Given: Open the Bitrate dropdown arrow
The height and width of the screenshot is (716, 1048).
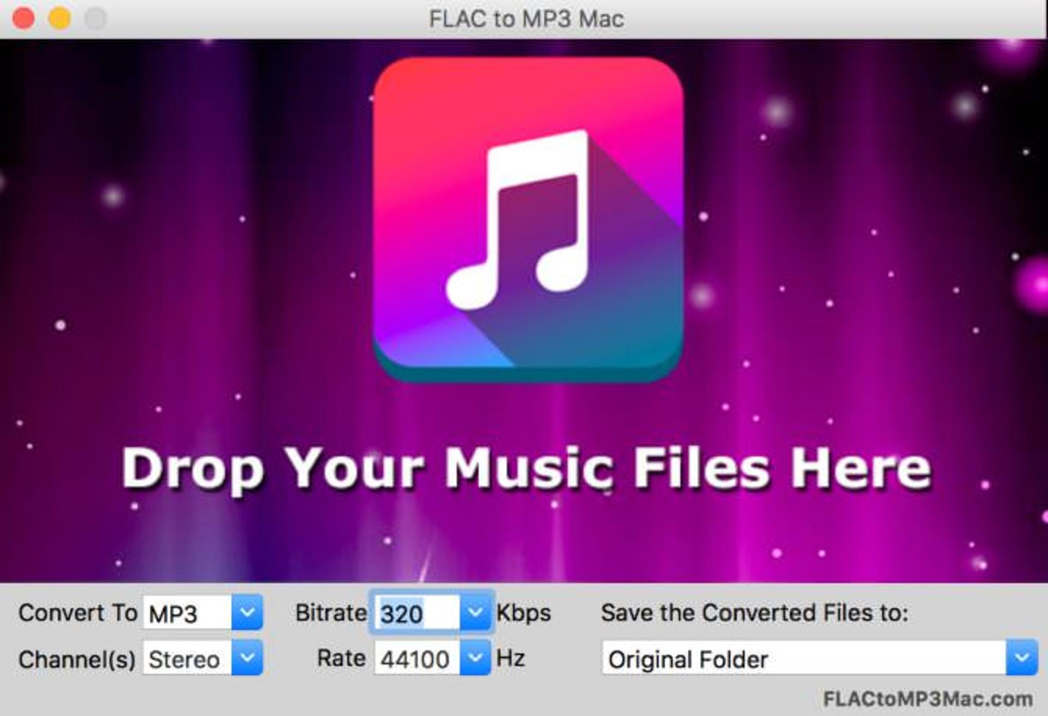Looking at the screenshot, I should 475,612.
